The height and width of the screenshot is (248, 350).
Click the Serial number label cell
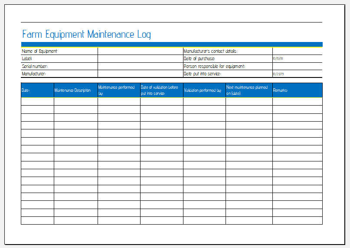click(x=35, y=66)
